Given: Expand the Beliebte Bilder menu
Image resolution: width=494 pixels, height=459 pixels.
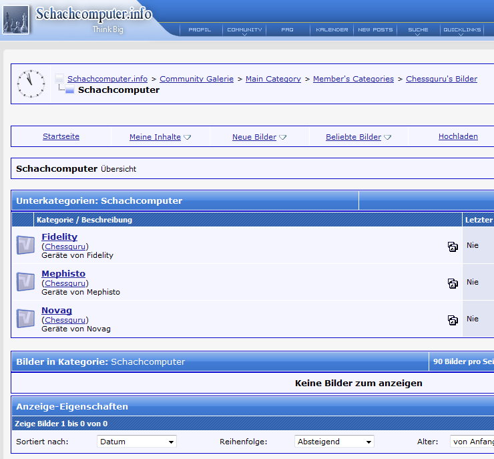Looking at the screenshot, I should (358, 137).
